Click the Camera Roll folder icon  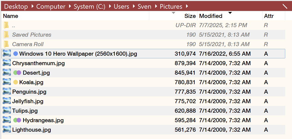pyautogui.click(x=7, y=44)
